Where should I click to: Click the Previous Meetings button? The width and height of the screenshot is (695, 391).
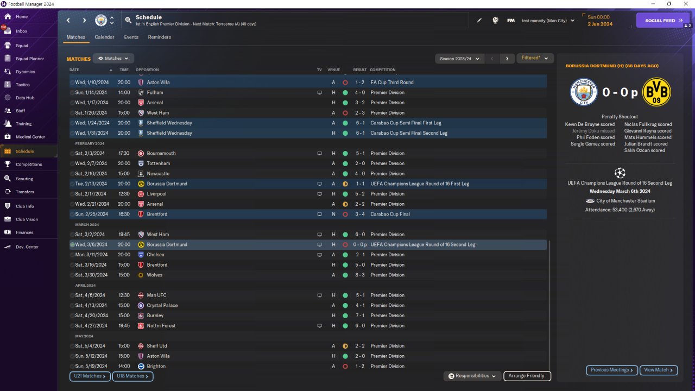pyautogui.click(x=612, y=370)
